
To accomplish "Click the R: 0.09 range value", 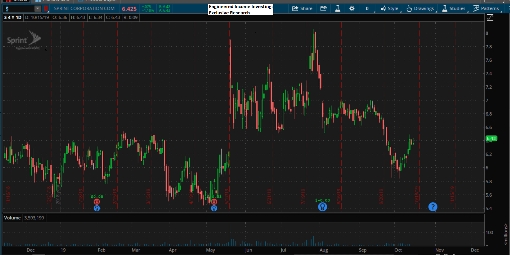I will coord(130,17).
